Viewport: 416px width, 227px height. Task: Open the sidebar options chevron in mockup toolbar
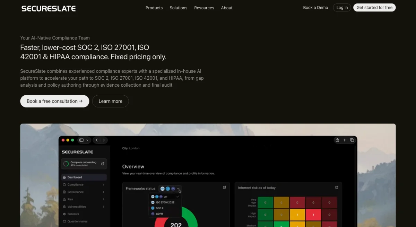coord(87,140)
